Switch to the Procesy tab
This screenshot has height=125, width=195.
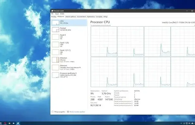(x=54, y=17)
